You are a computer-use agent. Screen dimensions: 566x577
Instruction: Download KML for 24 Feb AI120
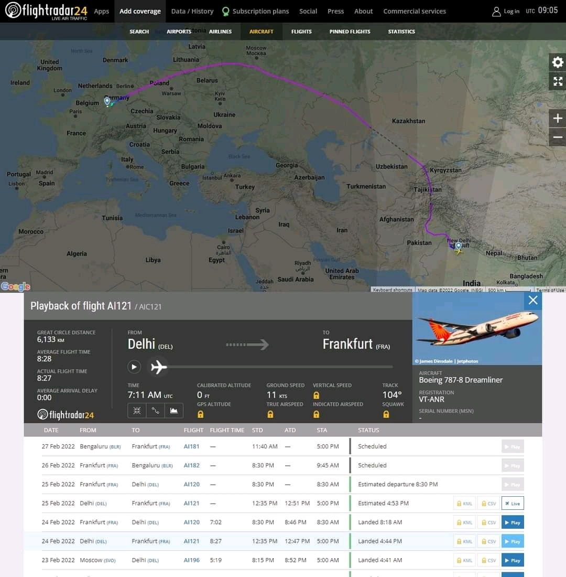(464, 522)
